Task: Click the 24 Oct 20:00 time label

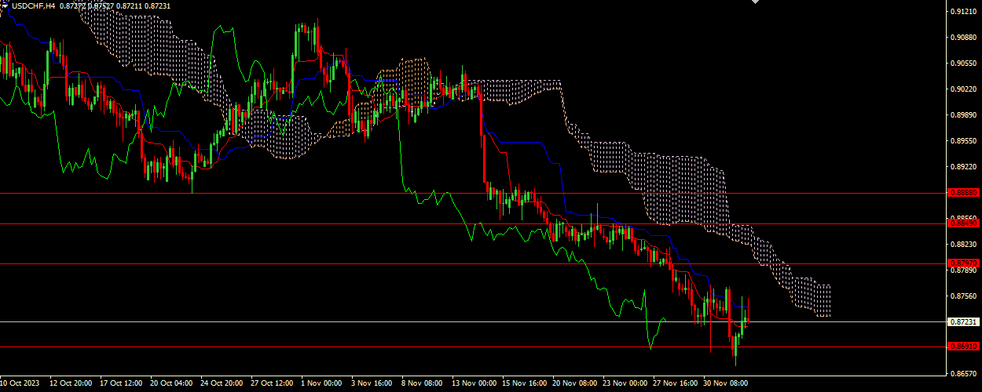Action: tap(222, 384)
